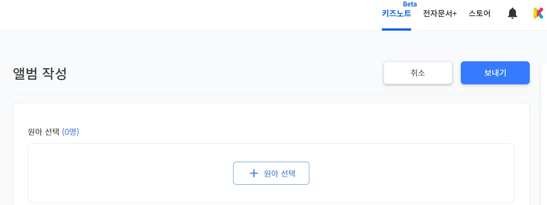Viewport: 547px width, 205px height.
Task: Click the blank header area left of 키즈노트
Action: [x=192, y=15]
